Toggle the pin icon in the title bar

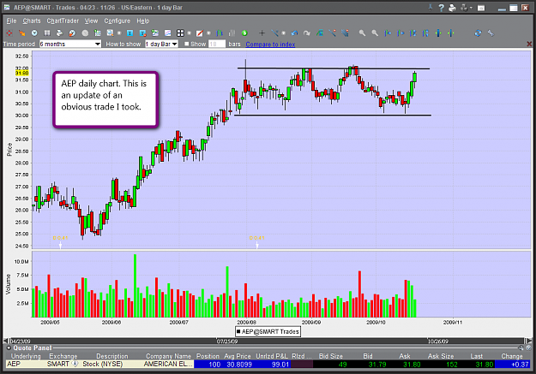(x=431, y=8)
